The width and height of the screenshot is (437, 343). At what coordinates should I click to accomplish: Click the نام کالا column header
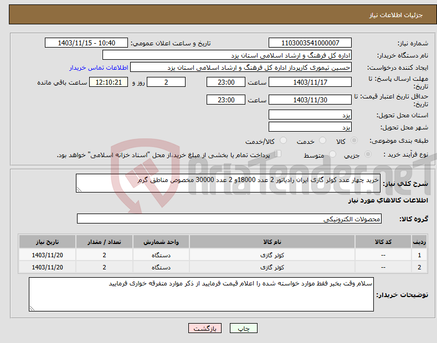tap(272, 242)
